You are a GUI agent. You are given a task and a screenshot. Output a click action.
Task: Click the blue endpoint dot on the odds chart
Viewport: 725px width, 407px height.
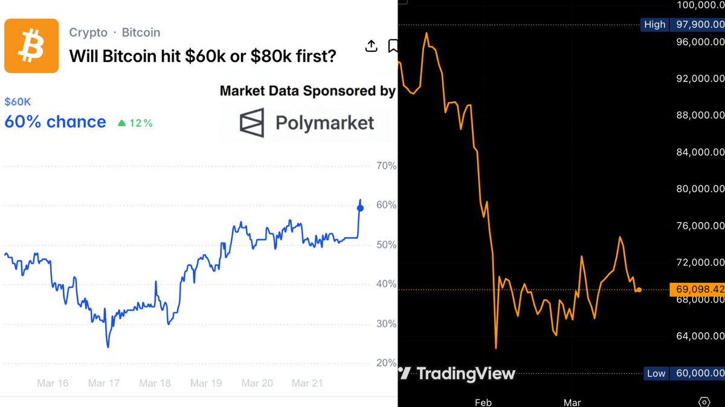360,208
